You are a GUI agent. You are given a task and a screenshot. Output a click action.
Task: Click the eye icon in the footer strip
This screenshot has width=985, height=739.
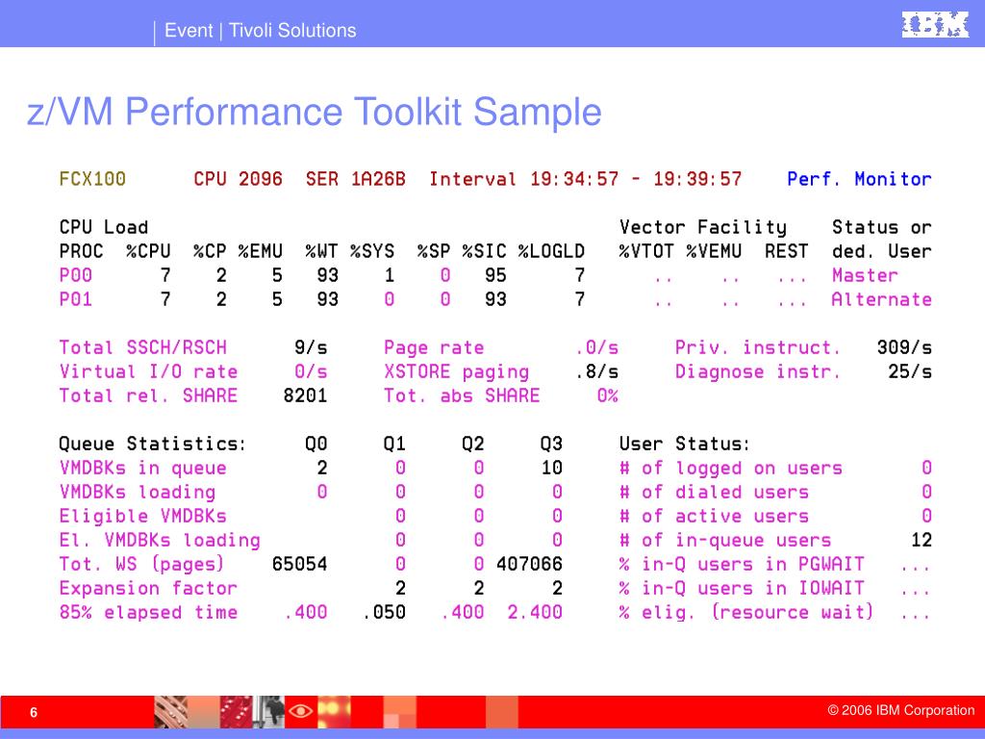pyautogui.click(x=300, y=711)
